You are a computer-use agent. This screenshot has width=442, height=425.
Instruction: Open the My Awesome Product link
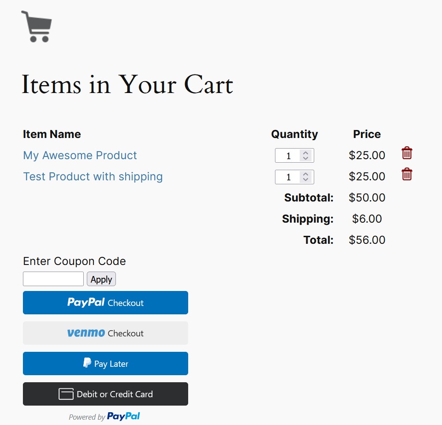coord(80,155)
